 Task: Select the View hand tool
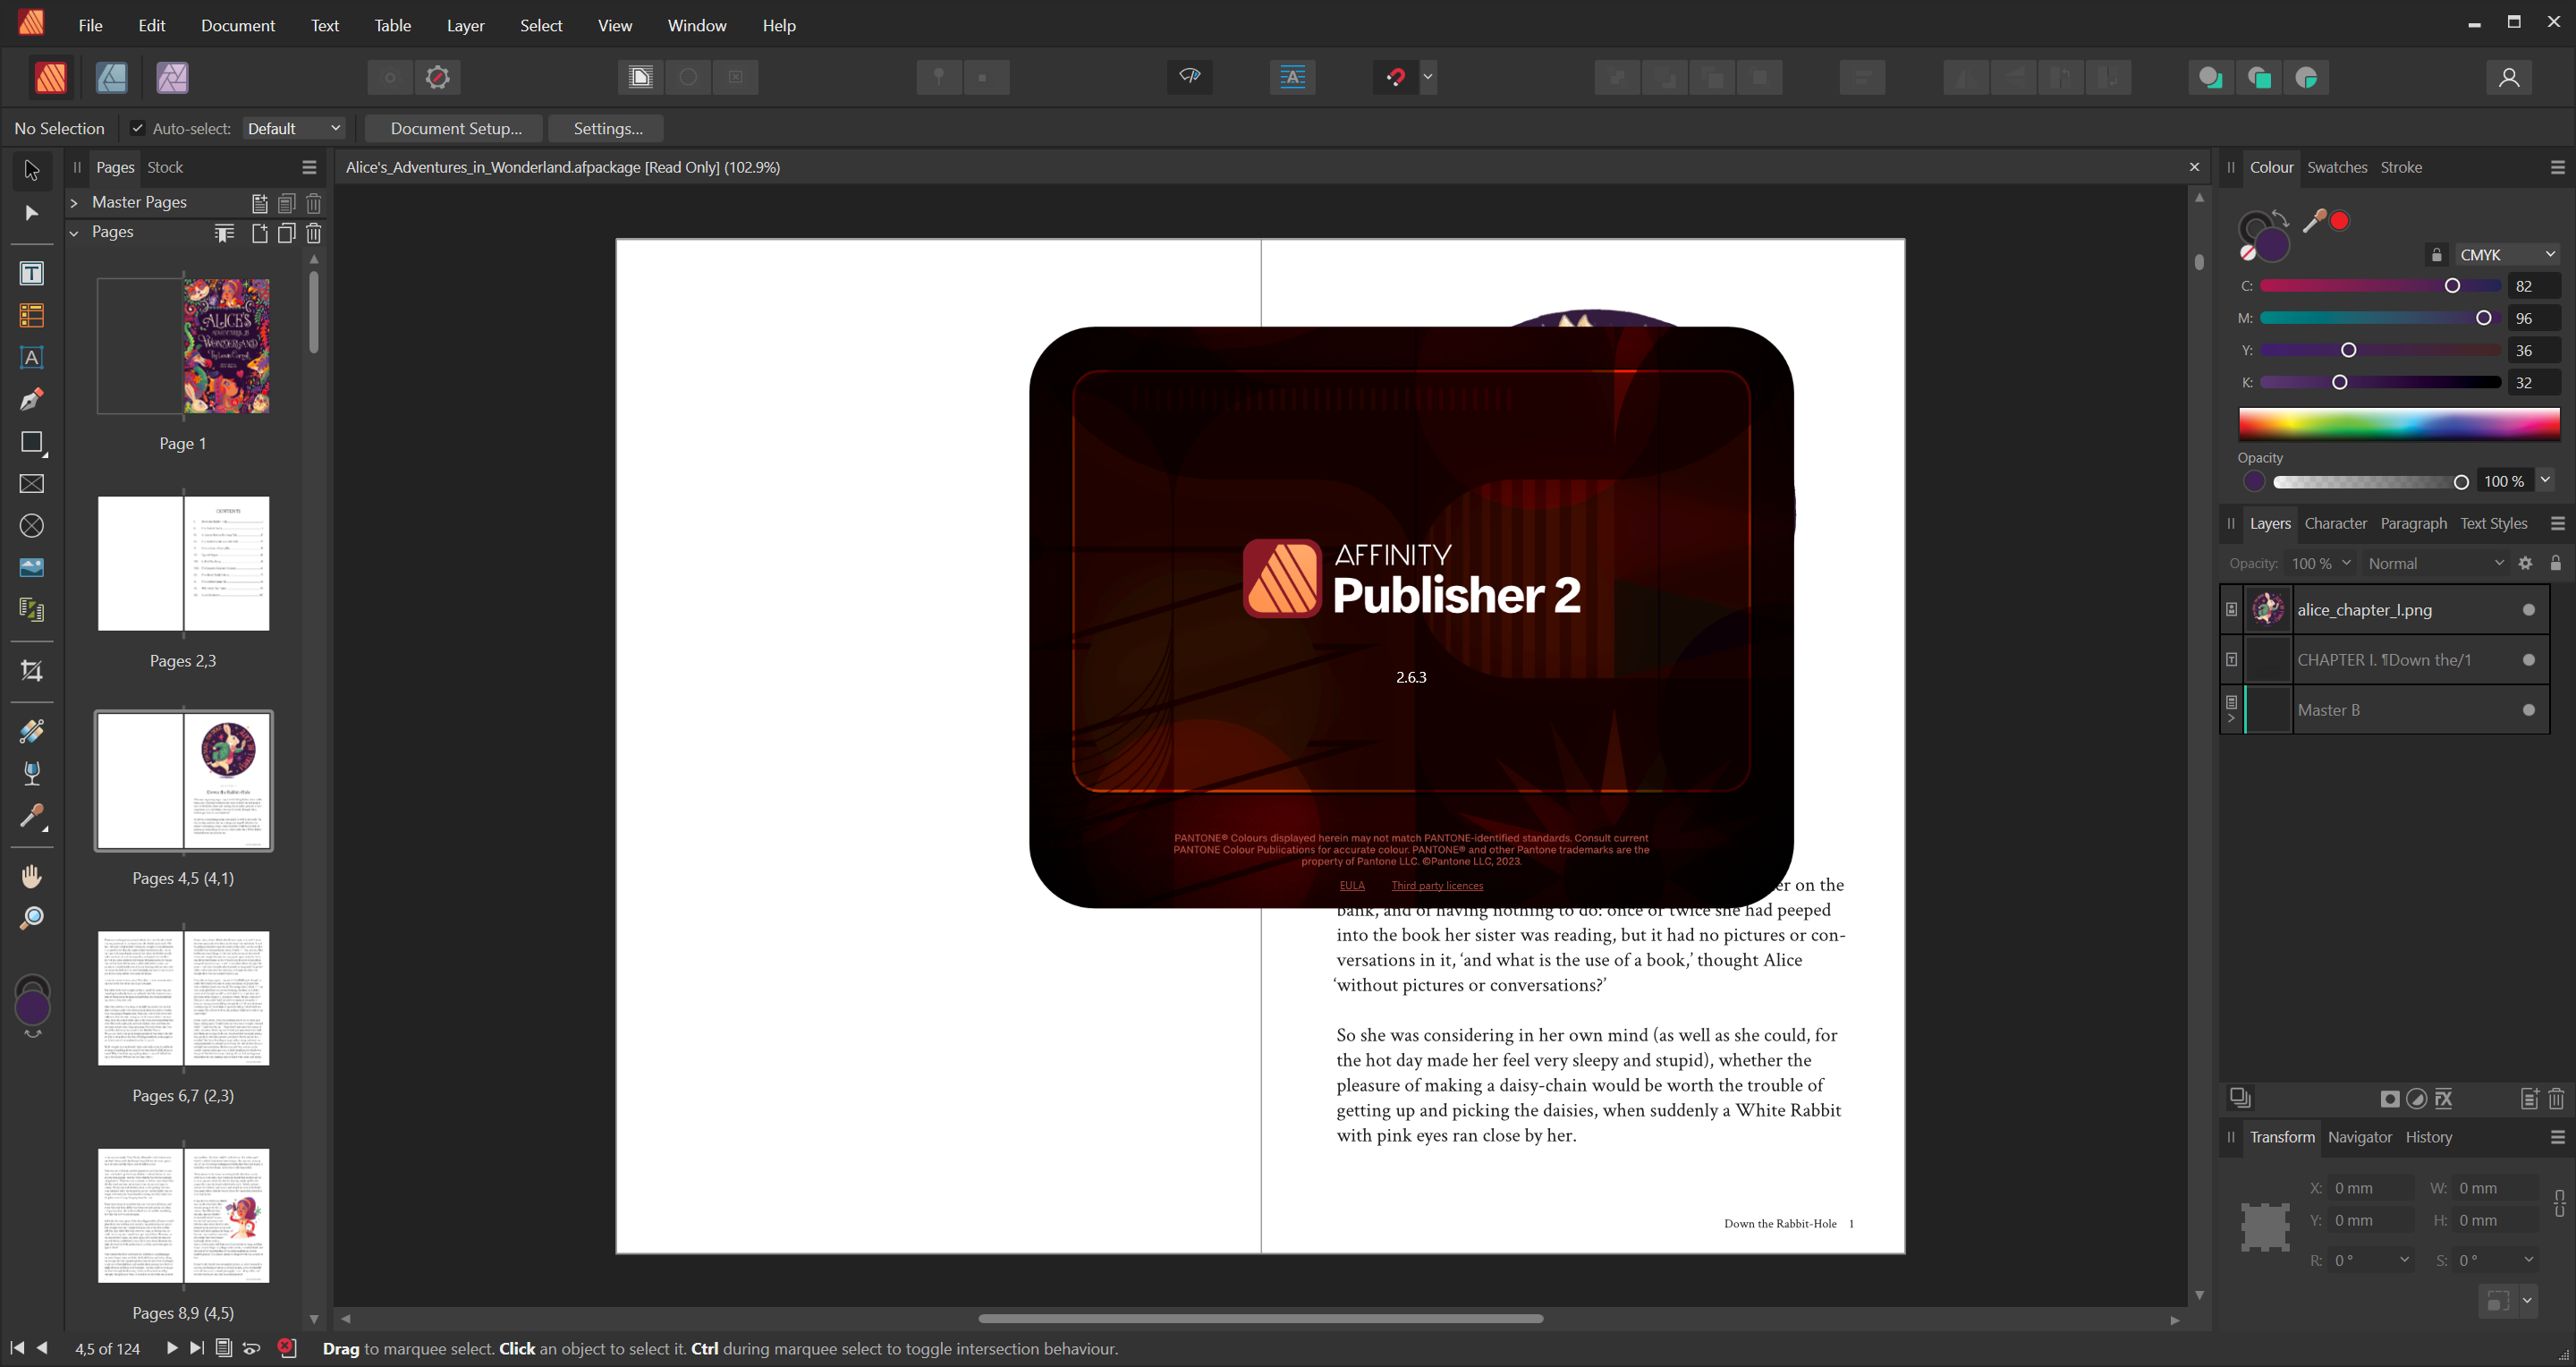[x=31, y=876]
